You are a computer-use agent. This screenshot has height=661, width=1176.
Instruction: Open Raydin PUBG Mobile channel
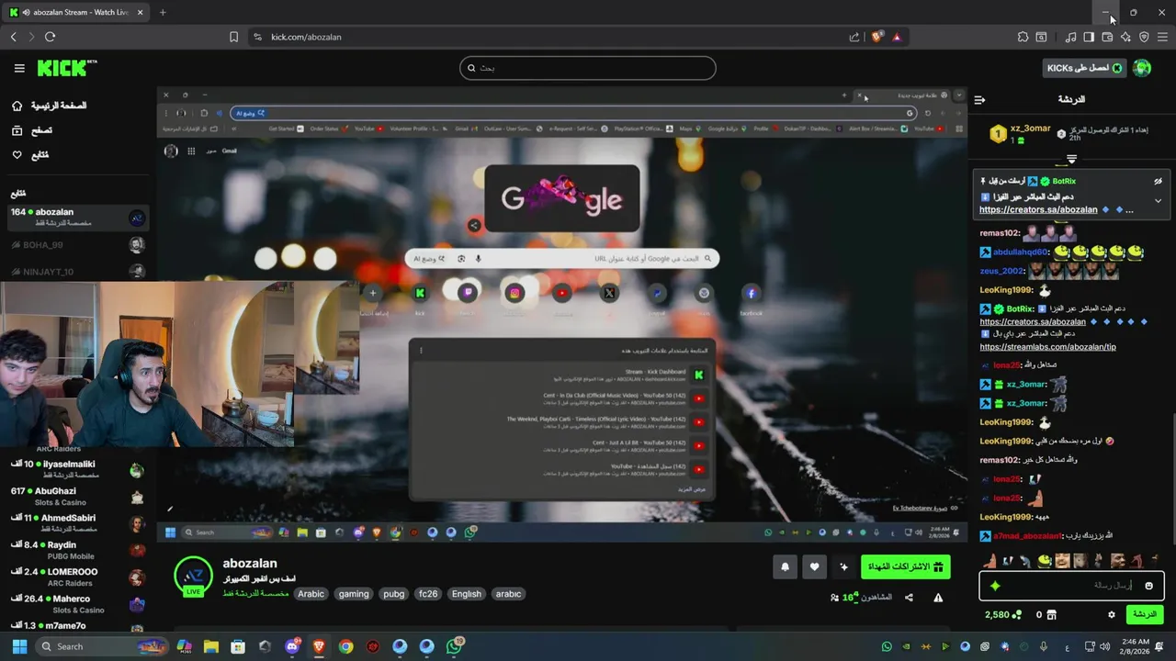77,550
